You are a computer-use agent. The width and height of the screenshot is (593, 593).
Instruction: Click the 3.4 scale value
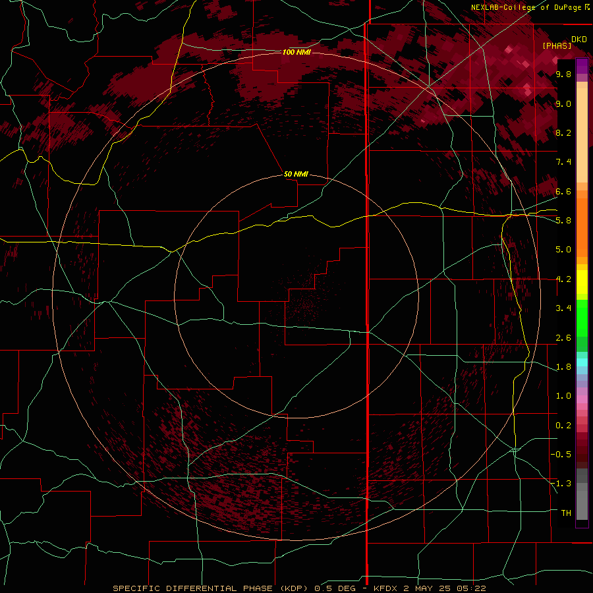click(563, 308)
